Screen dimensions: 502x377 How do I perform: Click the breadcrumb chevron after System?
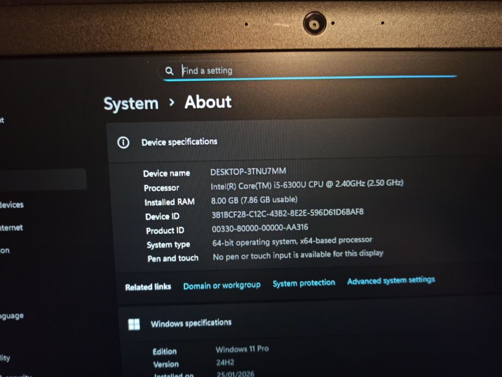172,103
